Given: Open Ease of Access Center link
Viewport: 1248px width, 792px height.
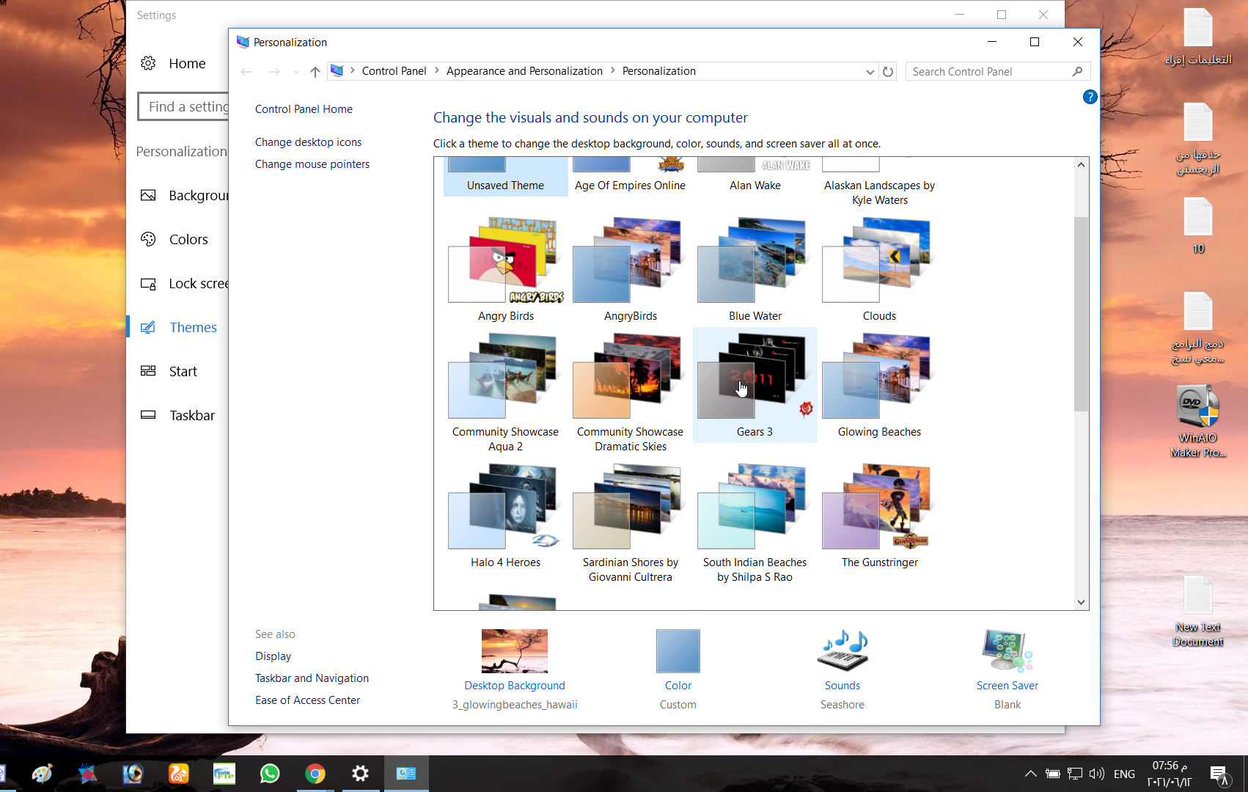Looking at the screenshot, I should tap(307, 700).
